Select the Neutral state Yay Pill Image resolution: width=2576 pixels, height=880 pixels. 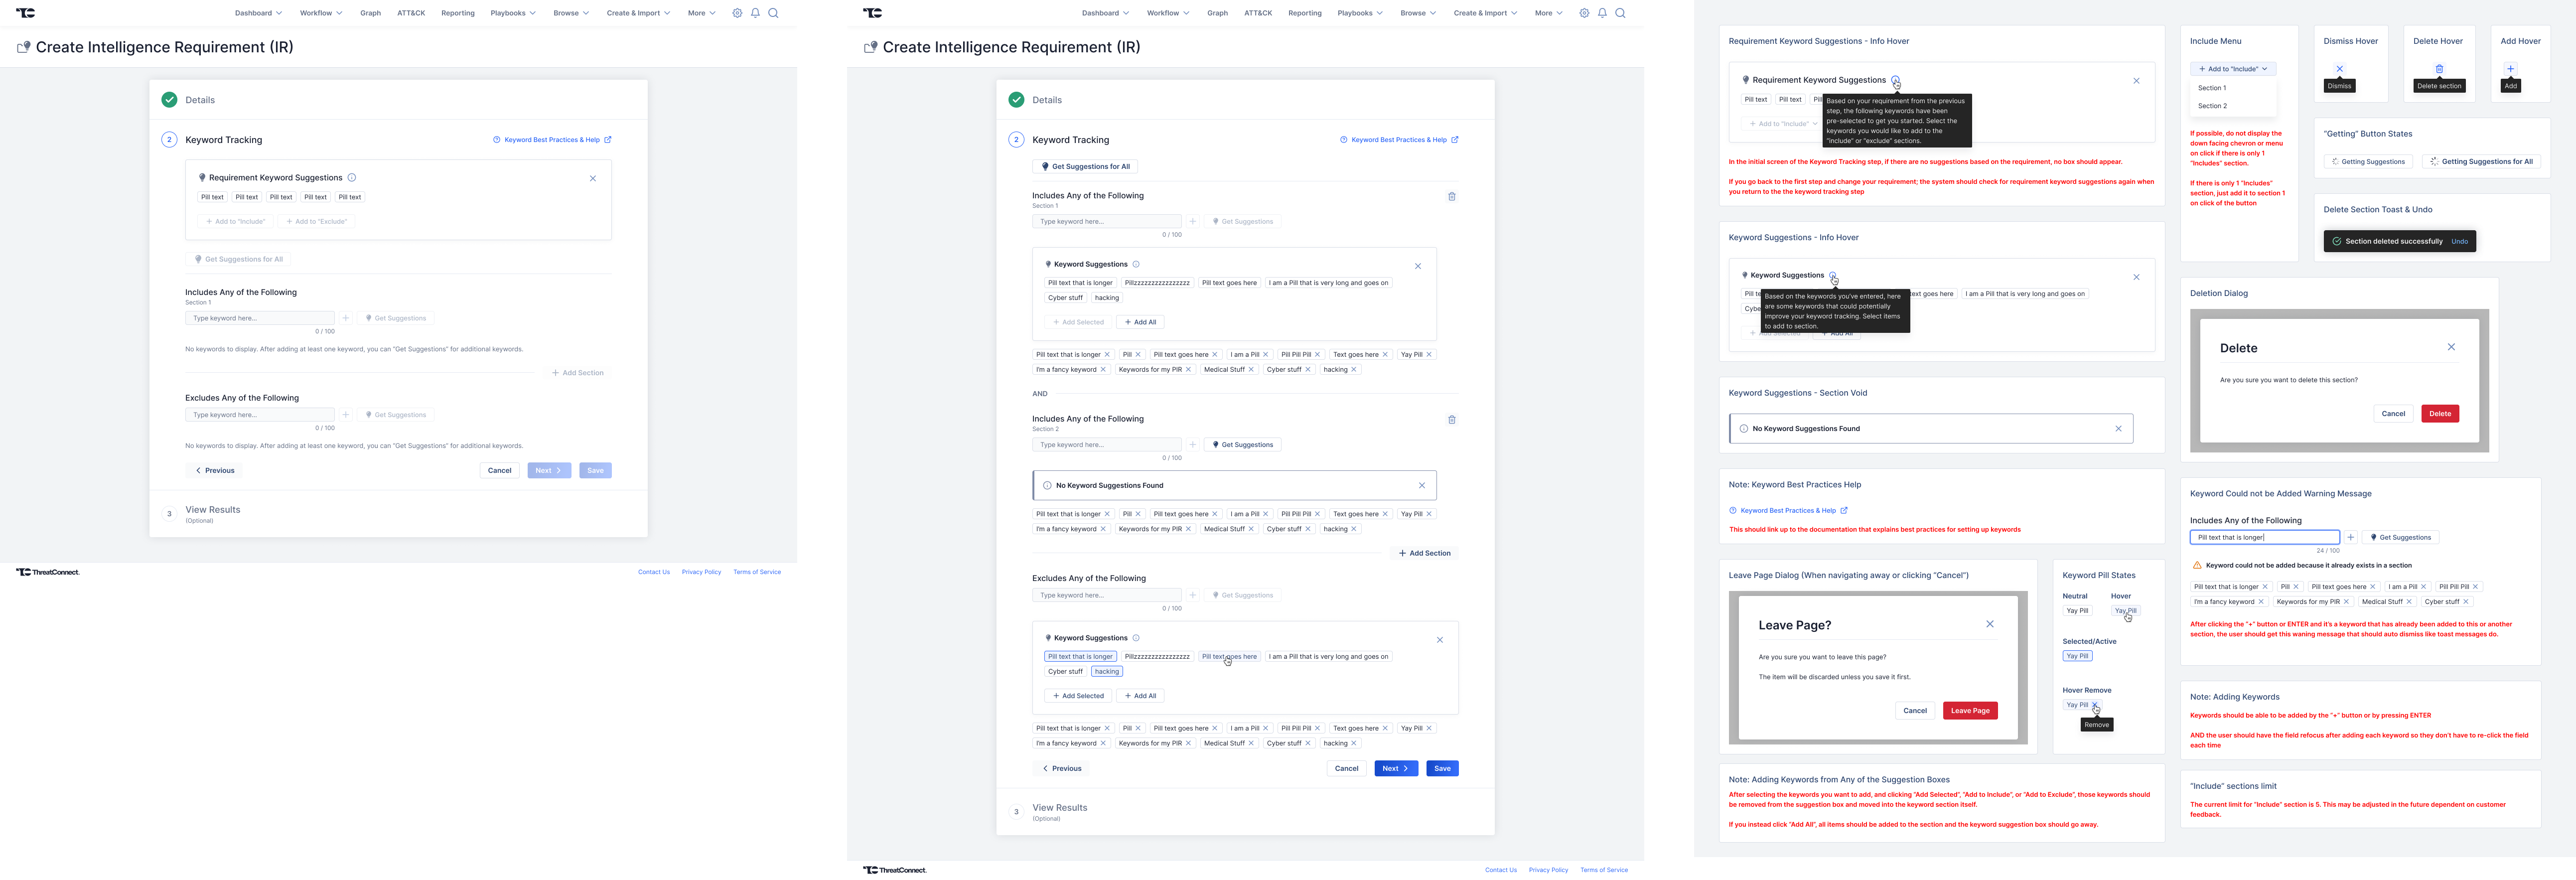point(2077,611)
